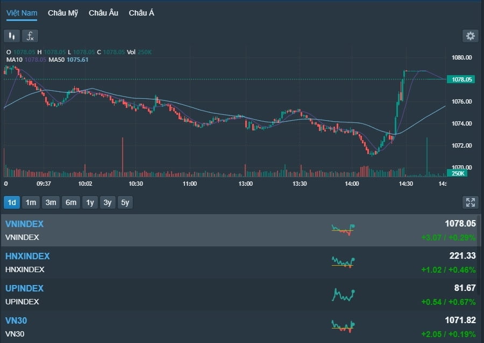Viewport: 484px width, 343px height.
Task: Click the VNINDEX sparkline mini chart
Action: click(x=343, y=230)
